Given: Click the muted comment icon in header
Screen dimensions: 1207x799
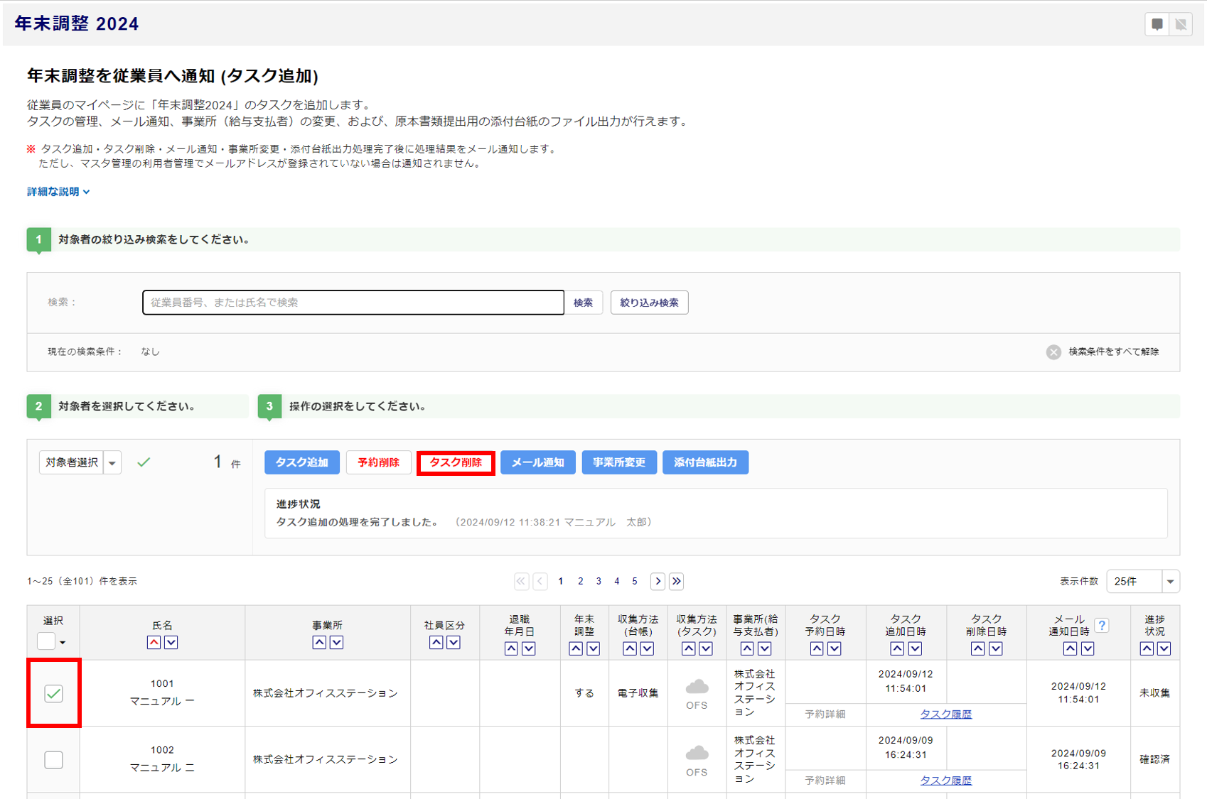Looking at the screenshot, I should pos(1181,24).
